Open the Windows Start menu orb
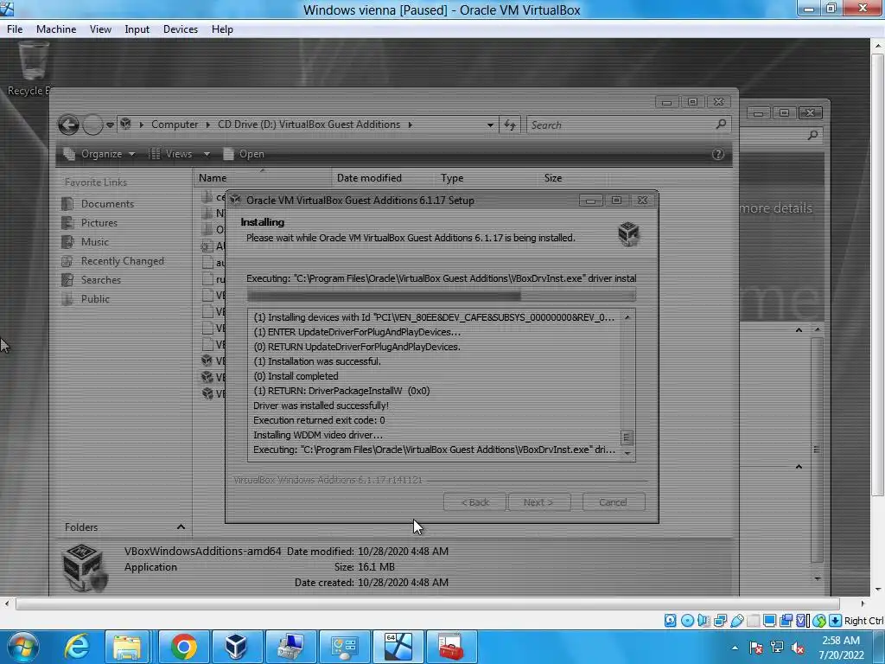Screen dimensions: 885x664 [x=22, y=647]
